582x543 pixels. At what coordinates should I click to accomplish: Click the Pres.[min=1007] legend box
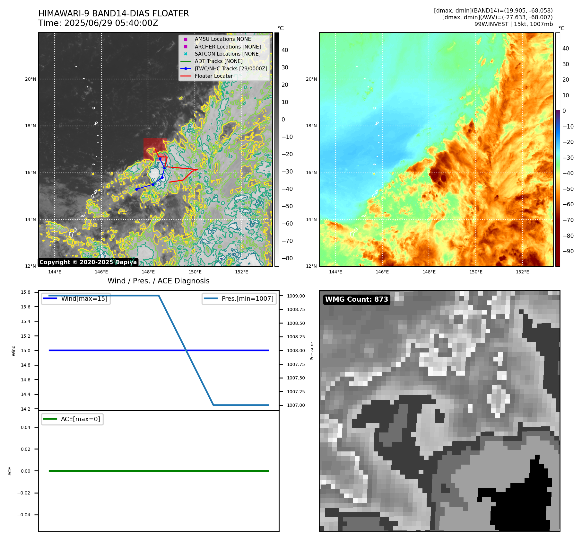tap(239, 298)
